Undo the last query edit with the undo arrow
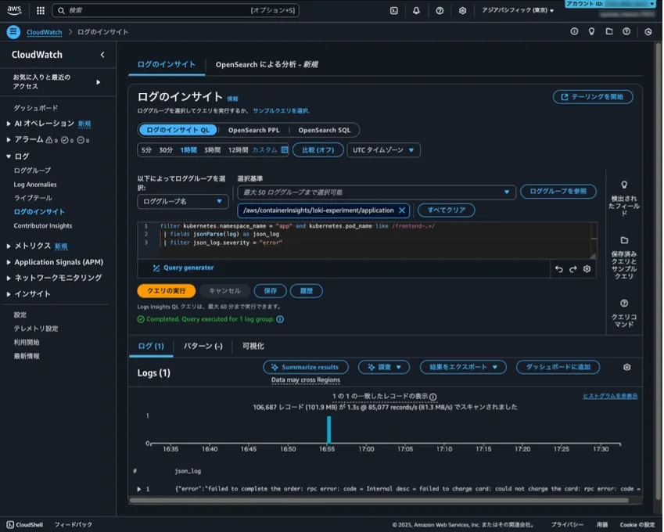The image size is (664, 532). coord(558,269)
